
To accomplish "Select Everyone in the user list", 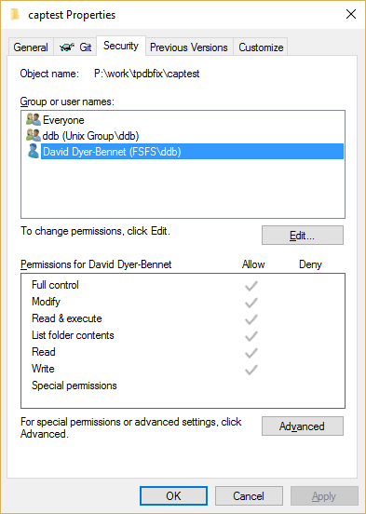I will [63, 120].
